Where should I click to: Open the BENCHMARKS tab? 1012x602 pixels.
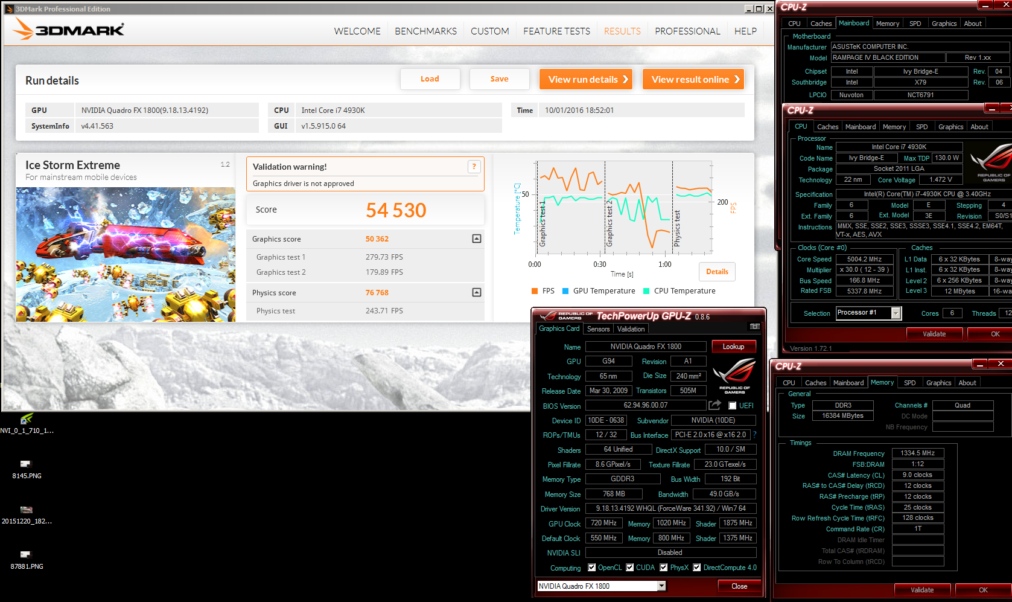[425, 31]
